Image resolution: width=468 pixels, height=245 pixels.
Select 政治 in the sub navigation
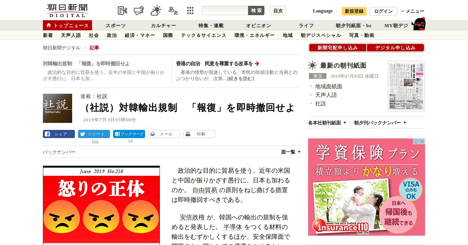[x=112, y=35]
